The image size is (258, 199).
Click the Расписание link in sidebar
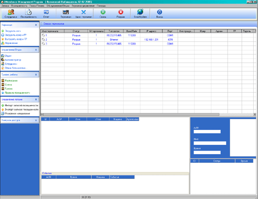point(11,80)
